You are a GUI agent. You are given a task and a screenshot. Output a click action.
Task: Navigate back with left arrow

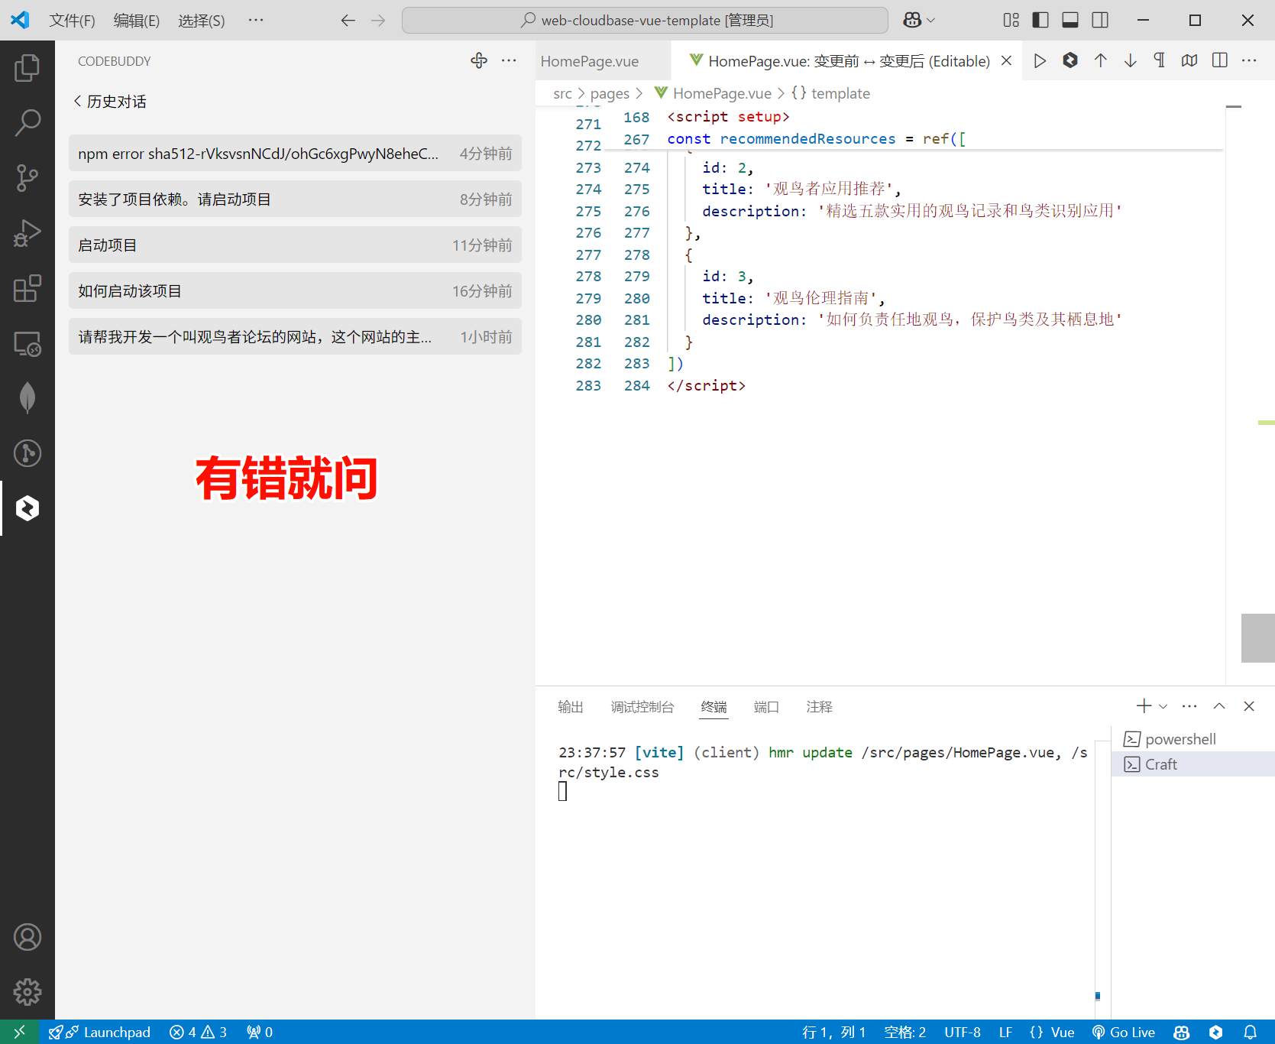click(348, 20)
